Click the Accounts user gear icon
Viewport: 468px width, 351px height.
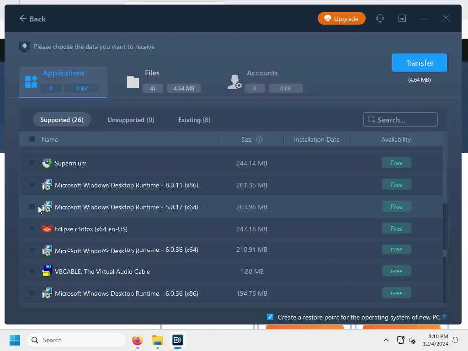234,82
